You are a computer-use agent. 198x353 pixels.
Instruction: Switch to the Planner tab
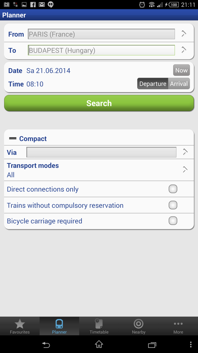(x=59, y=326)
